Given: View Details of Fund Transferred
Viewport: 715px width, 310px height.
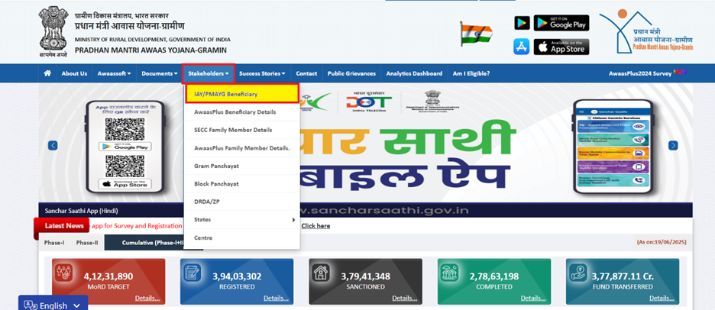Looking at the screenshot, I should pos(662,299).
